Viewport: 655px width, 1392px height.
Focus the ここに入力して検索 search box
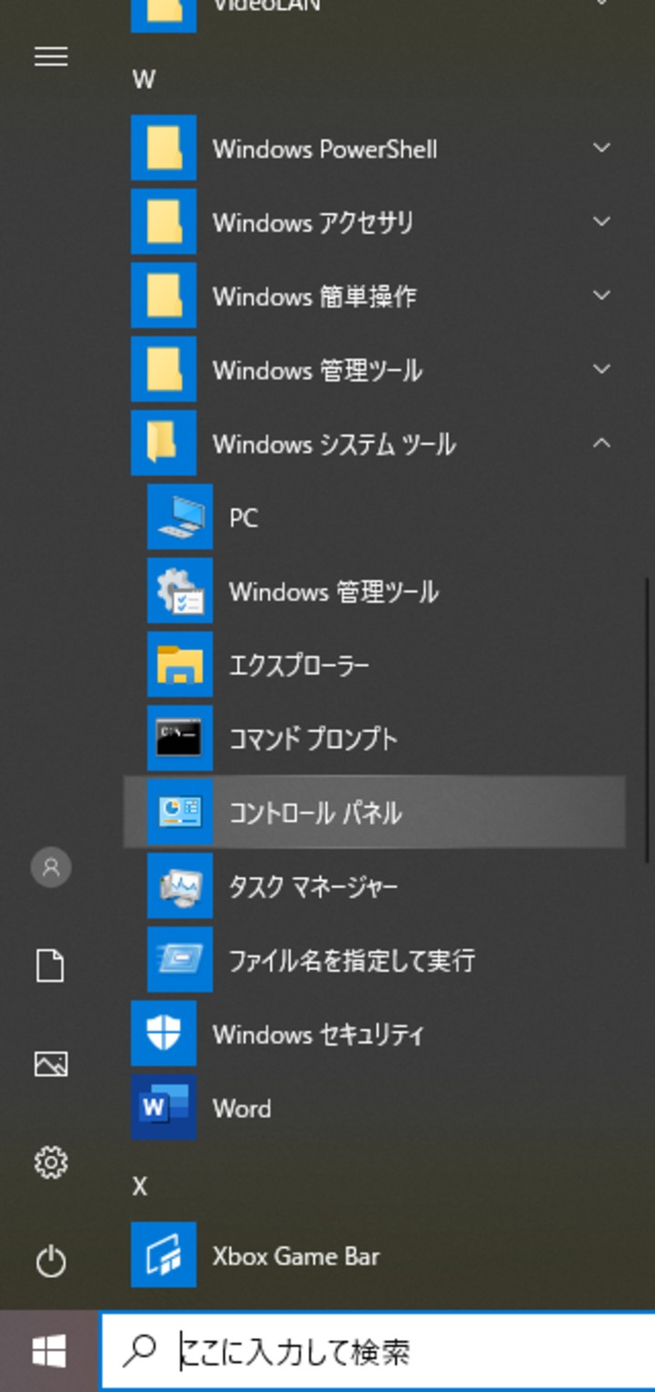[378, 1352]
